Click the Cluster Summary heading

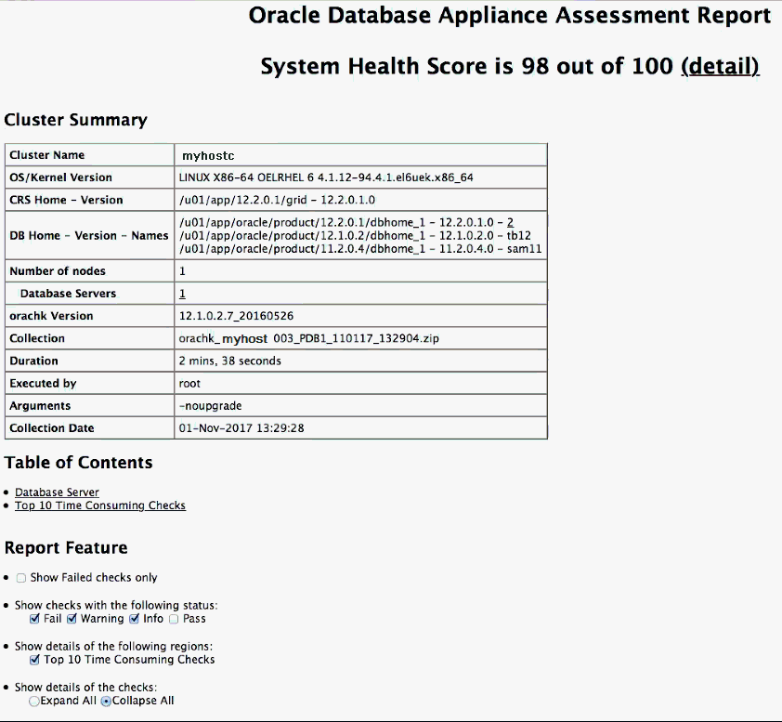pyautogui.click(x=75, y=120)
